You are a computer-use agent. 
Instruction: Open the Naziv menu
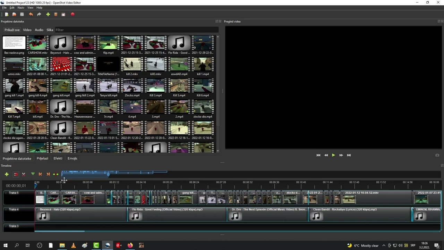[21, 8]
